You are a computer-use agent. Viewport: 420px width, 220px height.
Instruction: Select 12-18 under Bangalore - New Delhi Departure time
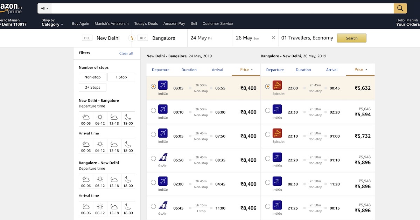tap(114, 181)
